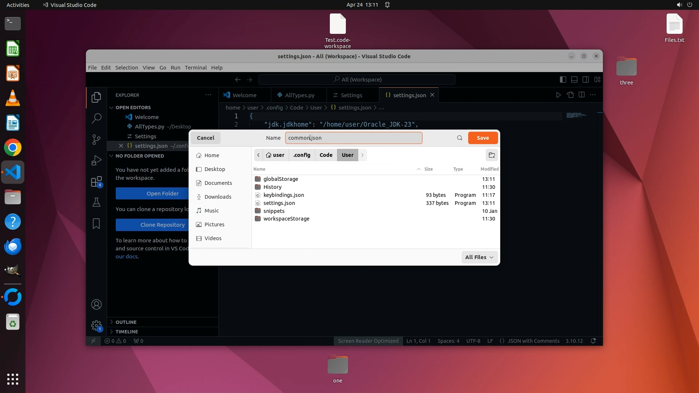This screenshot has height=393, width=699.
Task: Expand the OUTLINE section
Action: pos(126,322)
